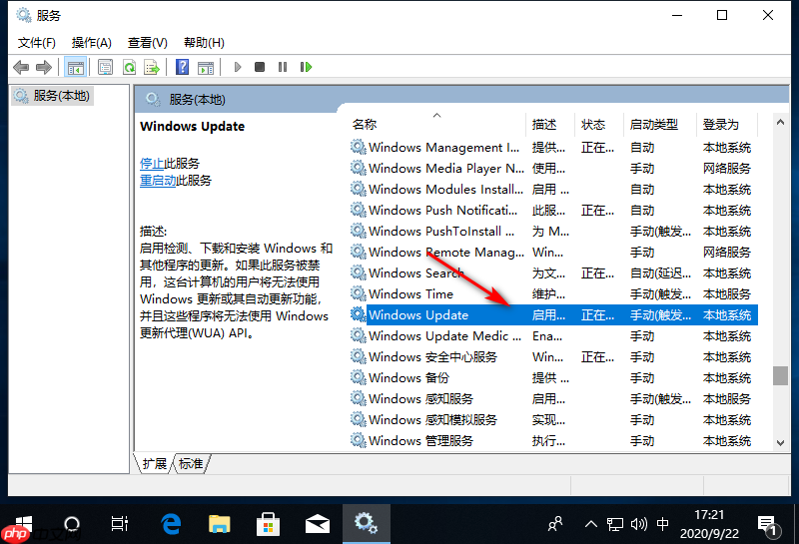The image size is (799, 544).
Task: Open the 操作(A) menu
Action: 92,43
